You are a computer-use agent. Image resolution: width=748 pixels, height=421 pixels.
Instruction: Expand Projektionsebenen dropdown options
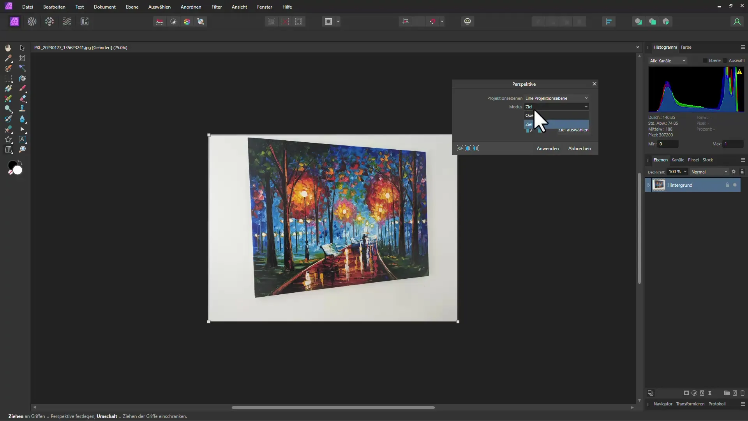586,98
